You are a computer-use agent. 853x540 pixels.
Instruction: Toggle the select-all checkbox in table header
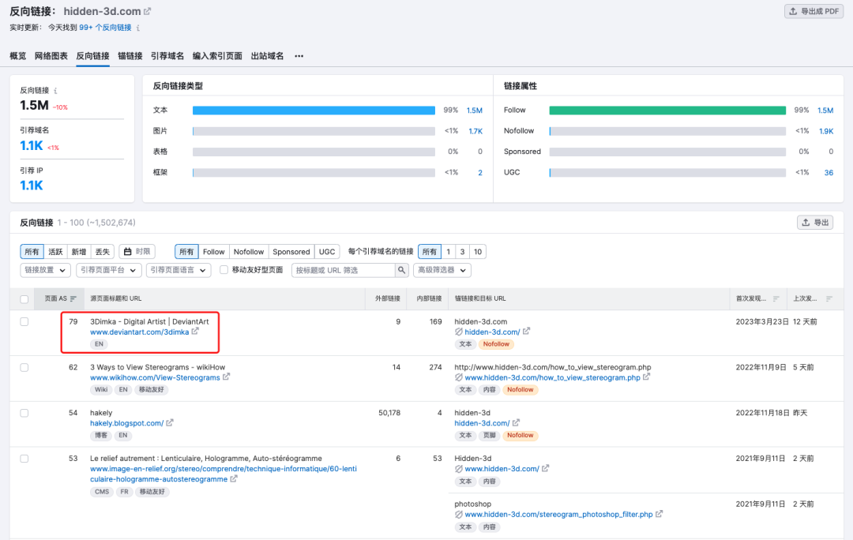[x=24, y=299]
